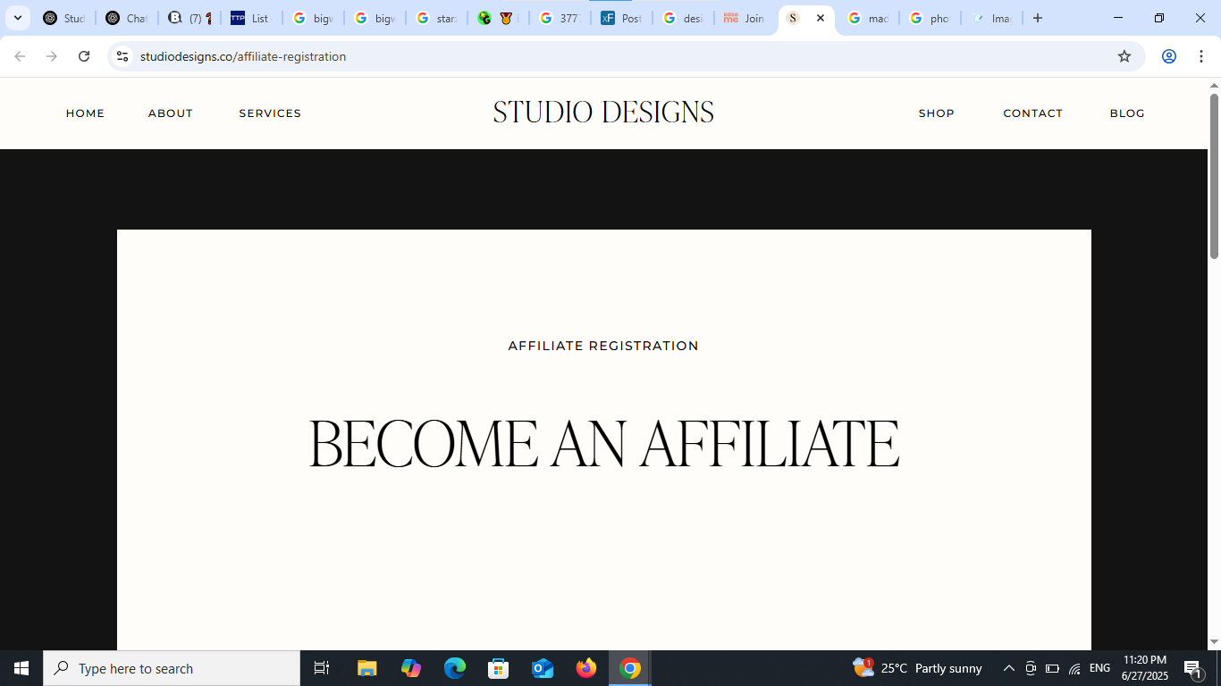
Task: Open Task View from the taskbar
Action: coord(322,668)
